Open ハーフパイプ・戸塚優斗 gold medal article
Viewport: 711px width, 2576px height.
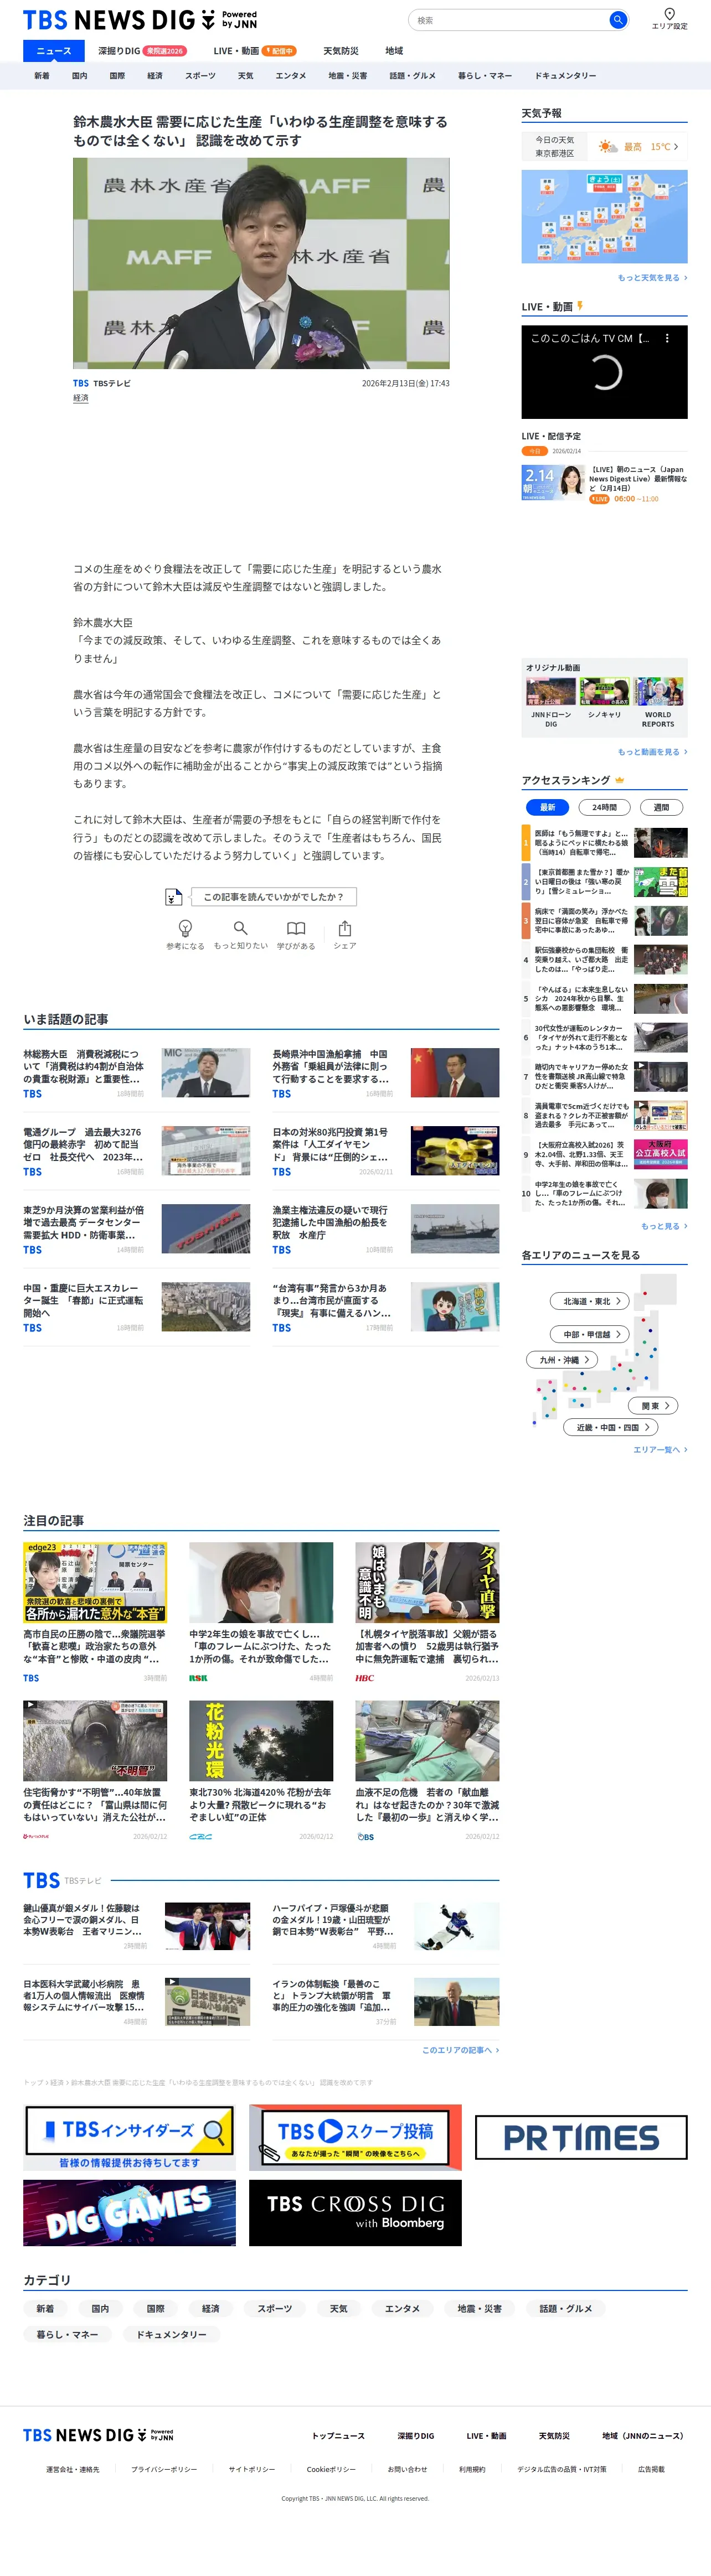tap(386, 1927)
